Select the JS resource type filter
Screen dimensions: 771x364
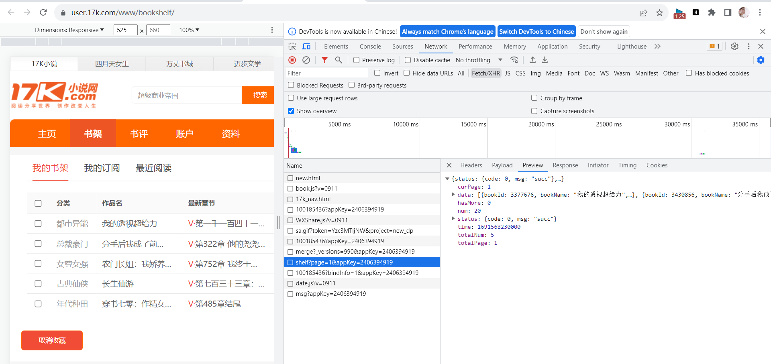pyautogui.click(x=508, y=73)
